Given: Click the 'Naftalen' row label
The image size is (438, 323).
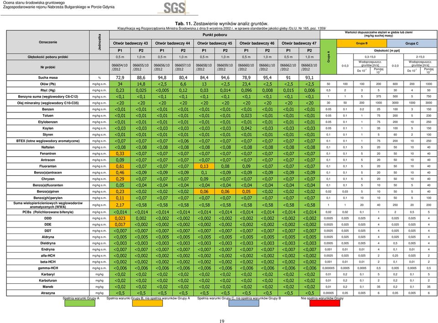Looking at the screenshot, I should pos(48,148).
